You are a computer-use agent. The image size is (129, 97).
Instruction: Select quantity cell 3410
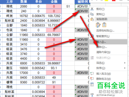[x=23, y=44]
